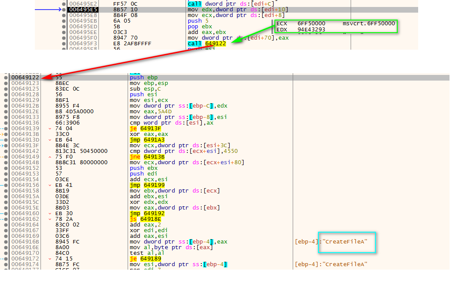Click 'push esi' at address 00649128
The image size is (453, 284).
point(144,95)
